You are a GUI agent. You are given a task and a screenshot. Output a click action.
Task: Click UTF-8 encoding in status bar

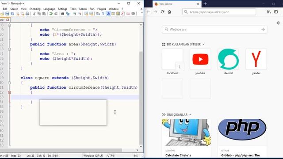(111, 155)
